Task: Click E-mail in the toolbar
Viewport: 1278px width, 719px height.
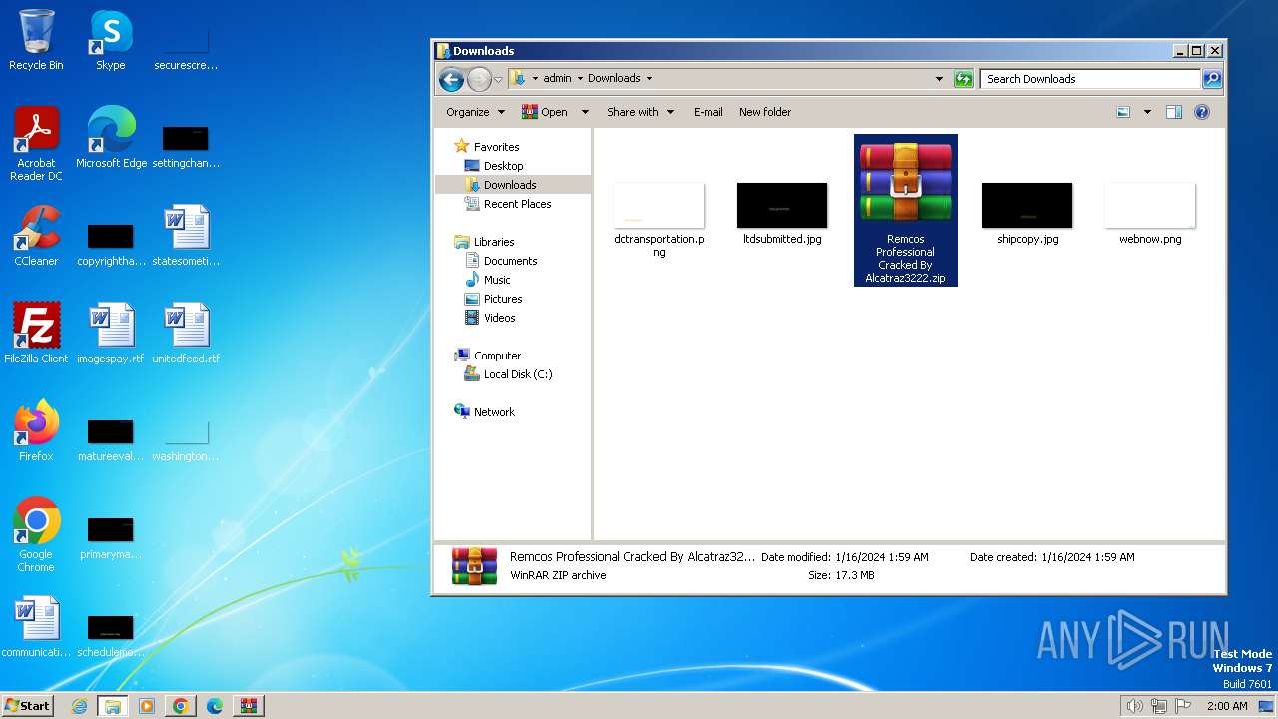Action: click(708, 112)
